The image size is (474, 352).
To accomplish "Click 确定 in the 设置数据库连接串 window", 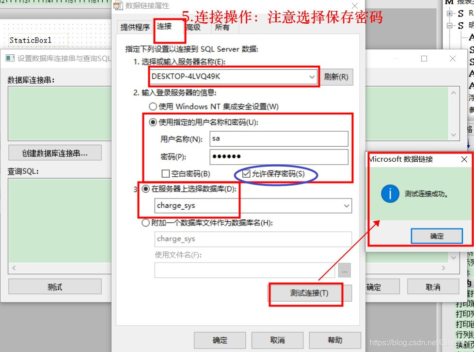I will point(382,287).
